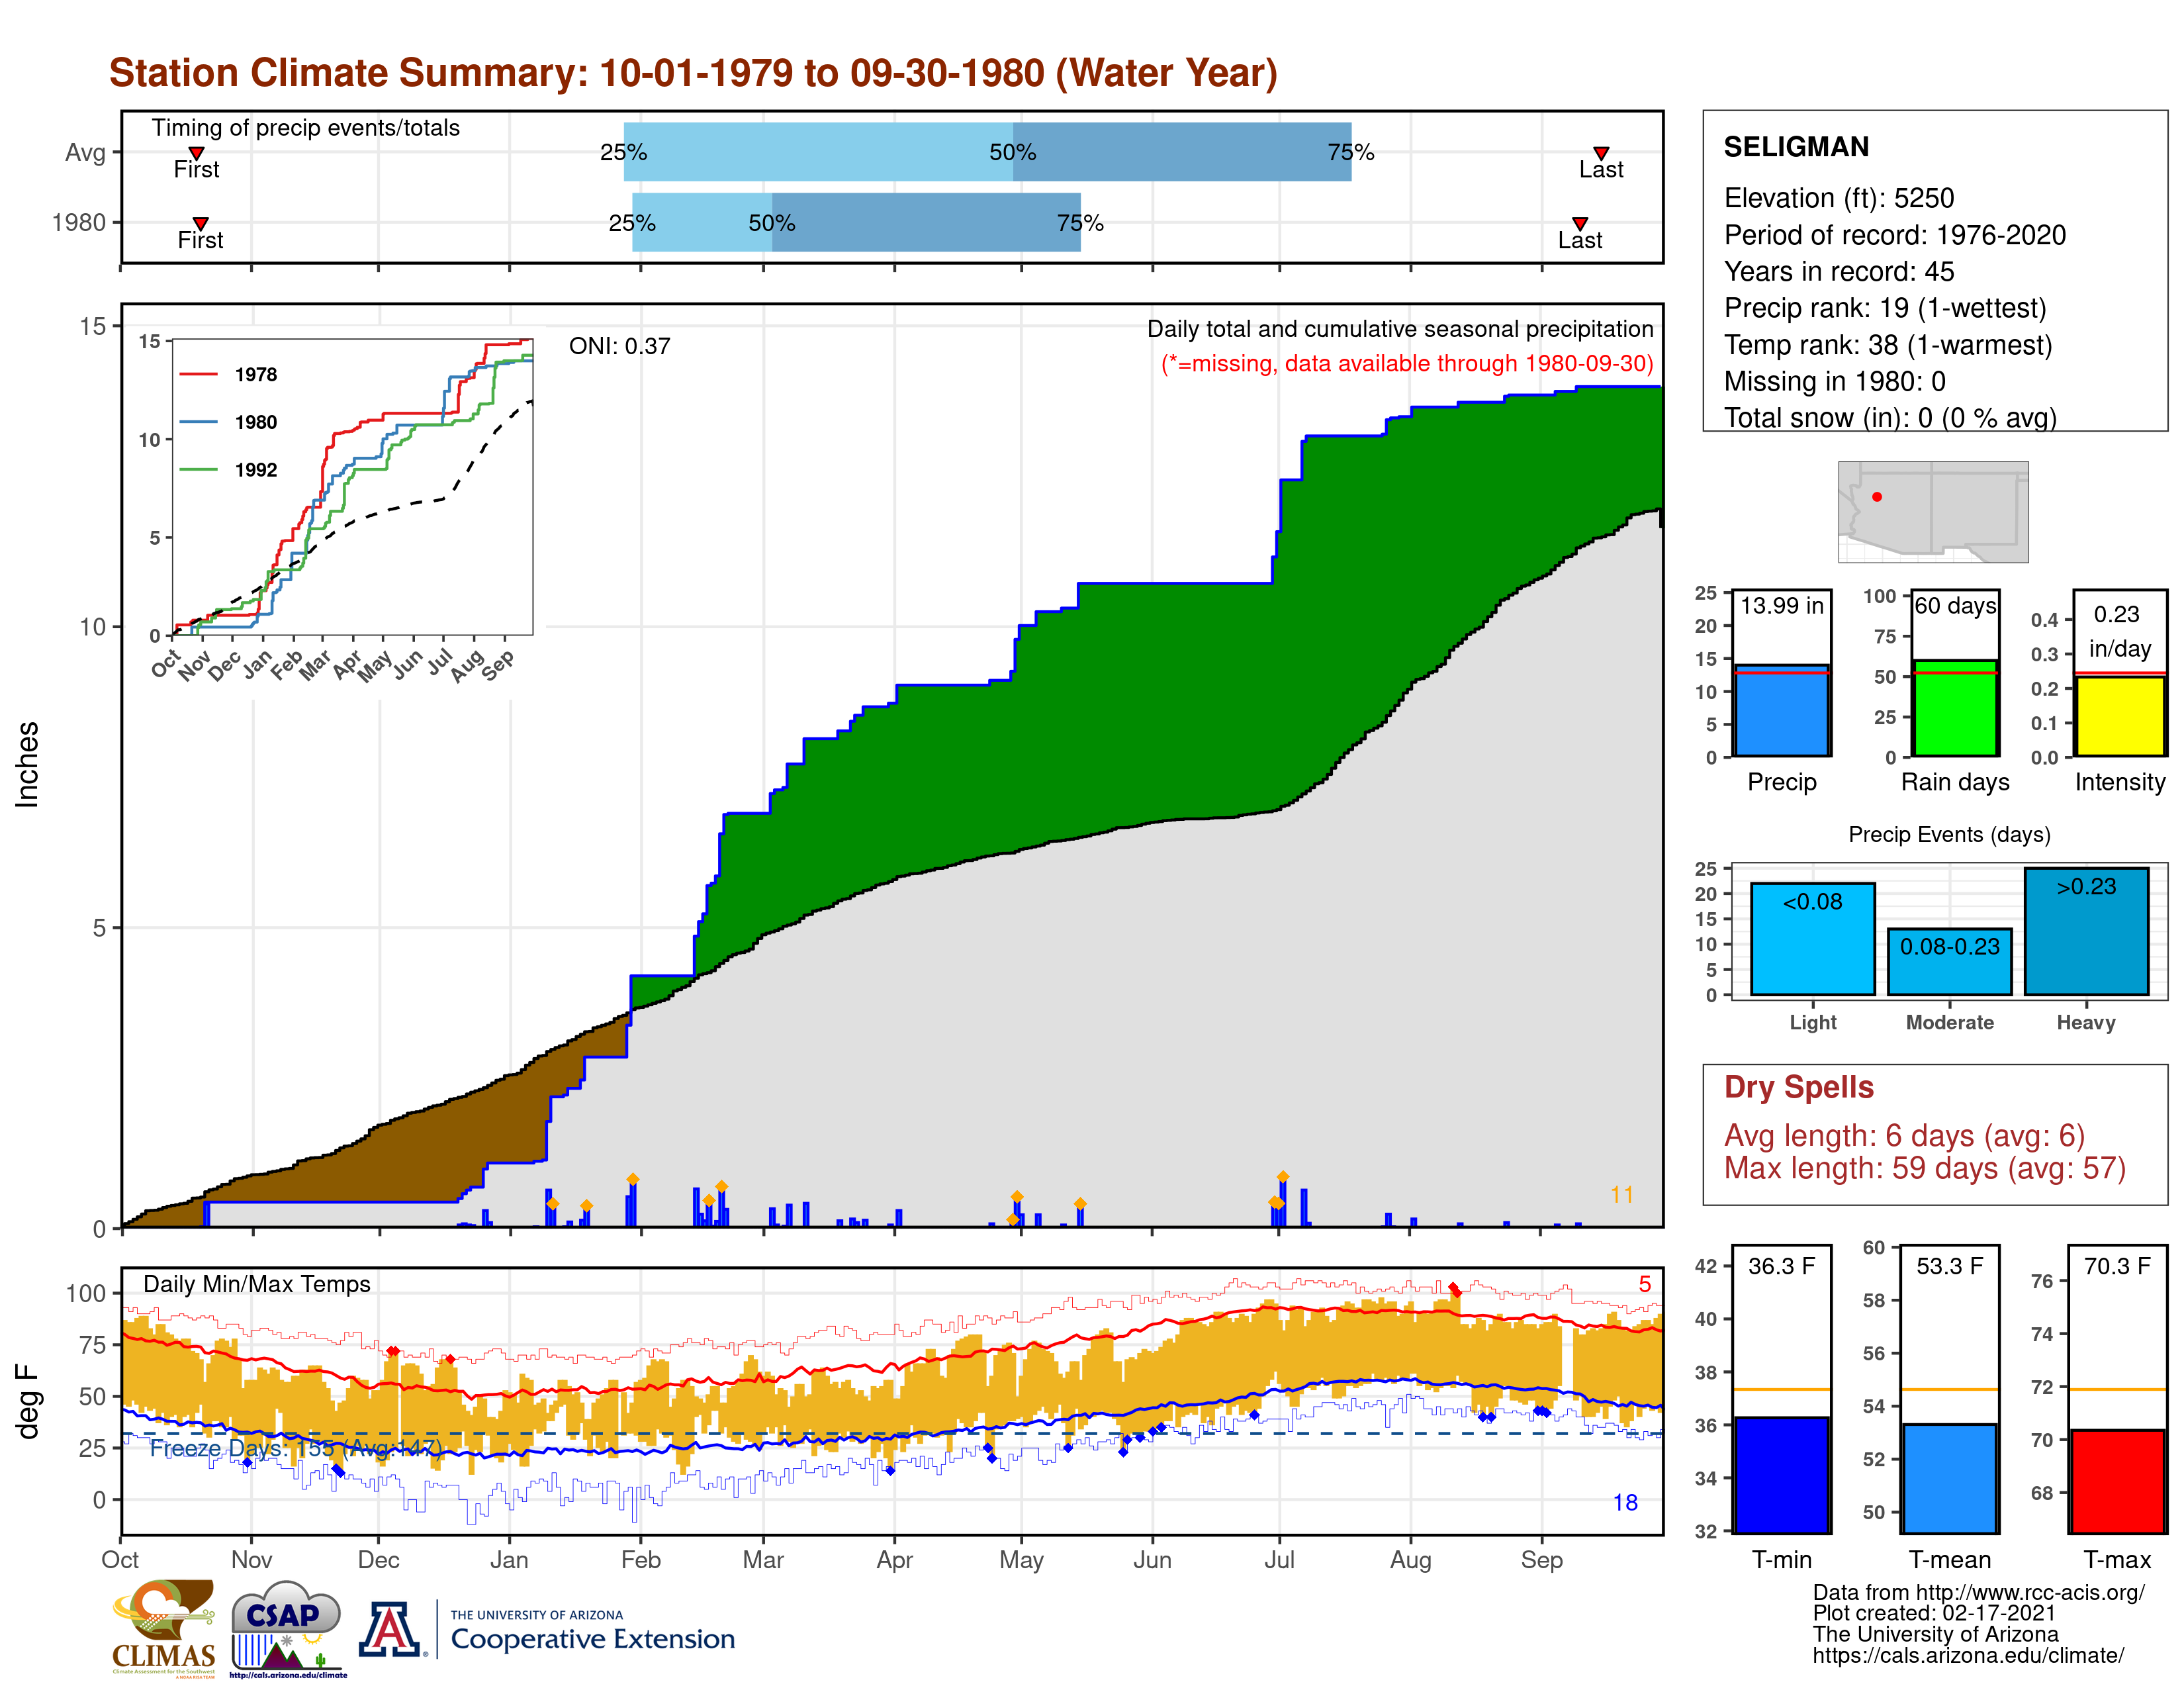
Task: Click the 'Precip Events (days)' heading
Action: 1949,834
